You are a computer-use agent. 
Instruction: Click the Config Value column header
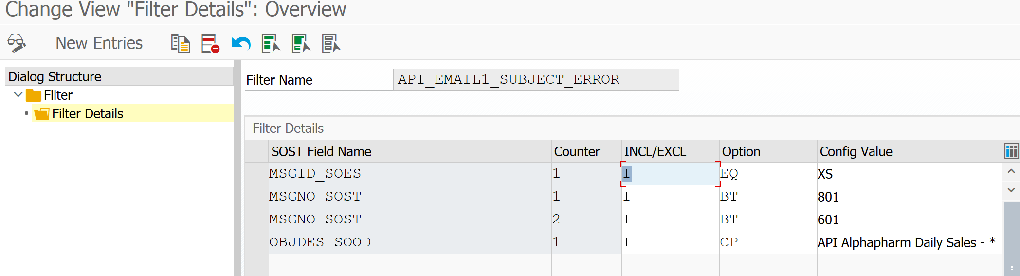(x=856, y=152)
